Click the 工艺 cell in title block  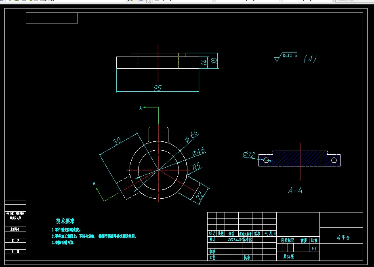(212, 258)
